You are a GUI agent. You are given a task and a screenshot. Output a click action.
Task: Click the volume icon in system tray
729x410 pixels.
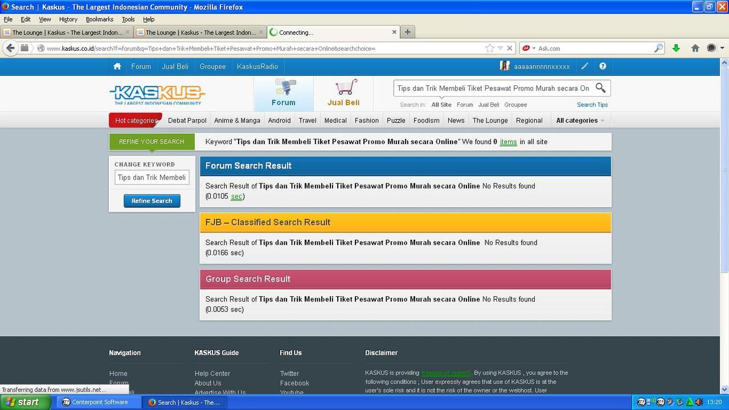tap(698, 402)
